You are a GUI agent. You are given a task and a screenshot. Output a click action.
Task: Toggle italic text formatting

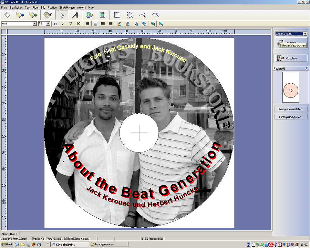point(63,24)
